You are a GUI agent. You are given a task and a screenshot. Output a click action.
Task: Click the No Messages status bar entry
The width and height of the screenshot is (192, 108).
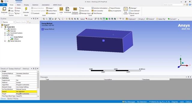click(x=129, y=102)
